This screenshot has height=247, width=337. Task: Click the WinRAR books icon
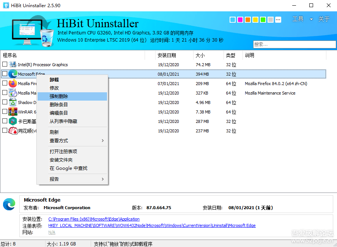pos(13,112)
